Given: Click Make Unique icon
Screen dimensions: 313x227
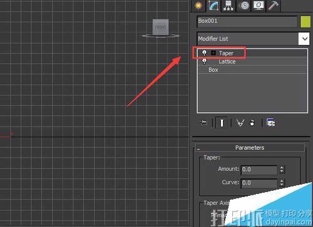Looking at the screenshot, I should pyautogui.click(x=240, y=123).
